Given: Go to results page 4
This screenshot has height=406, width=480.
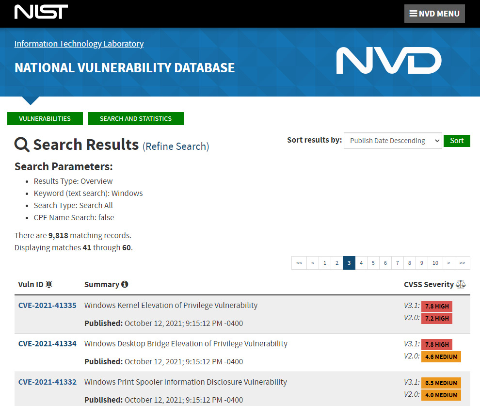Looking at the screenshot, I should coord(361,263).
